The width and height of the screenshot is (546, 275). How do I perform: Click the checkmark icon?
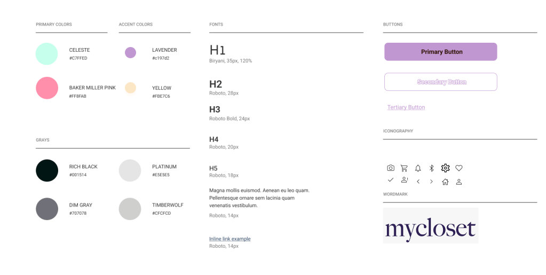[x=391, y=180]
